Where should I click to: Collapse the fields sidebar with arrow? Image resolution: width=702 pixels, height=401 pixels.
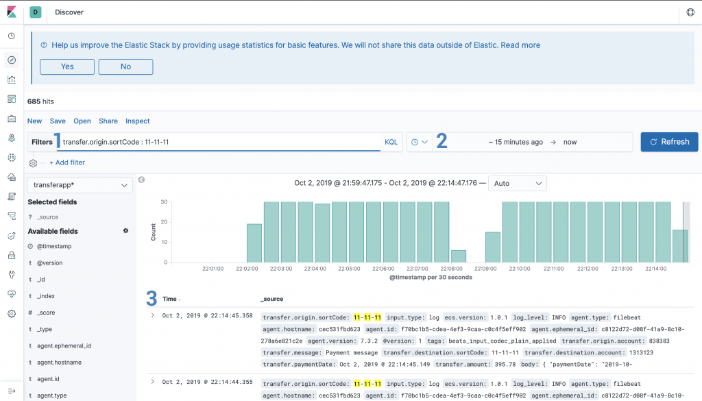(x=141, y=180)
